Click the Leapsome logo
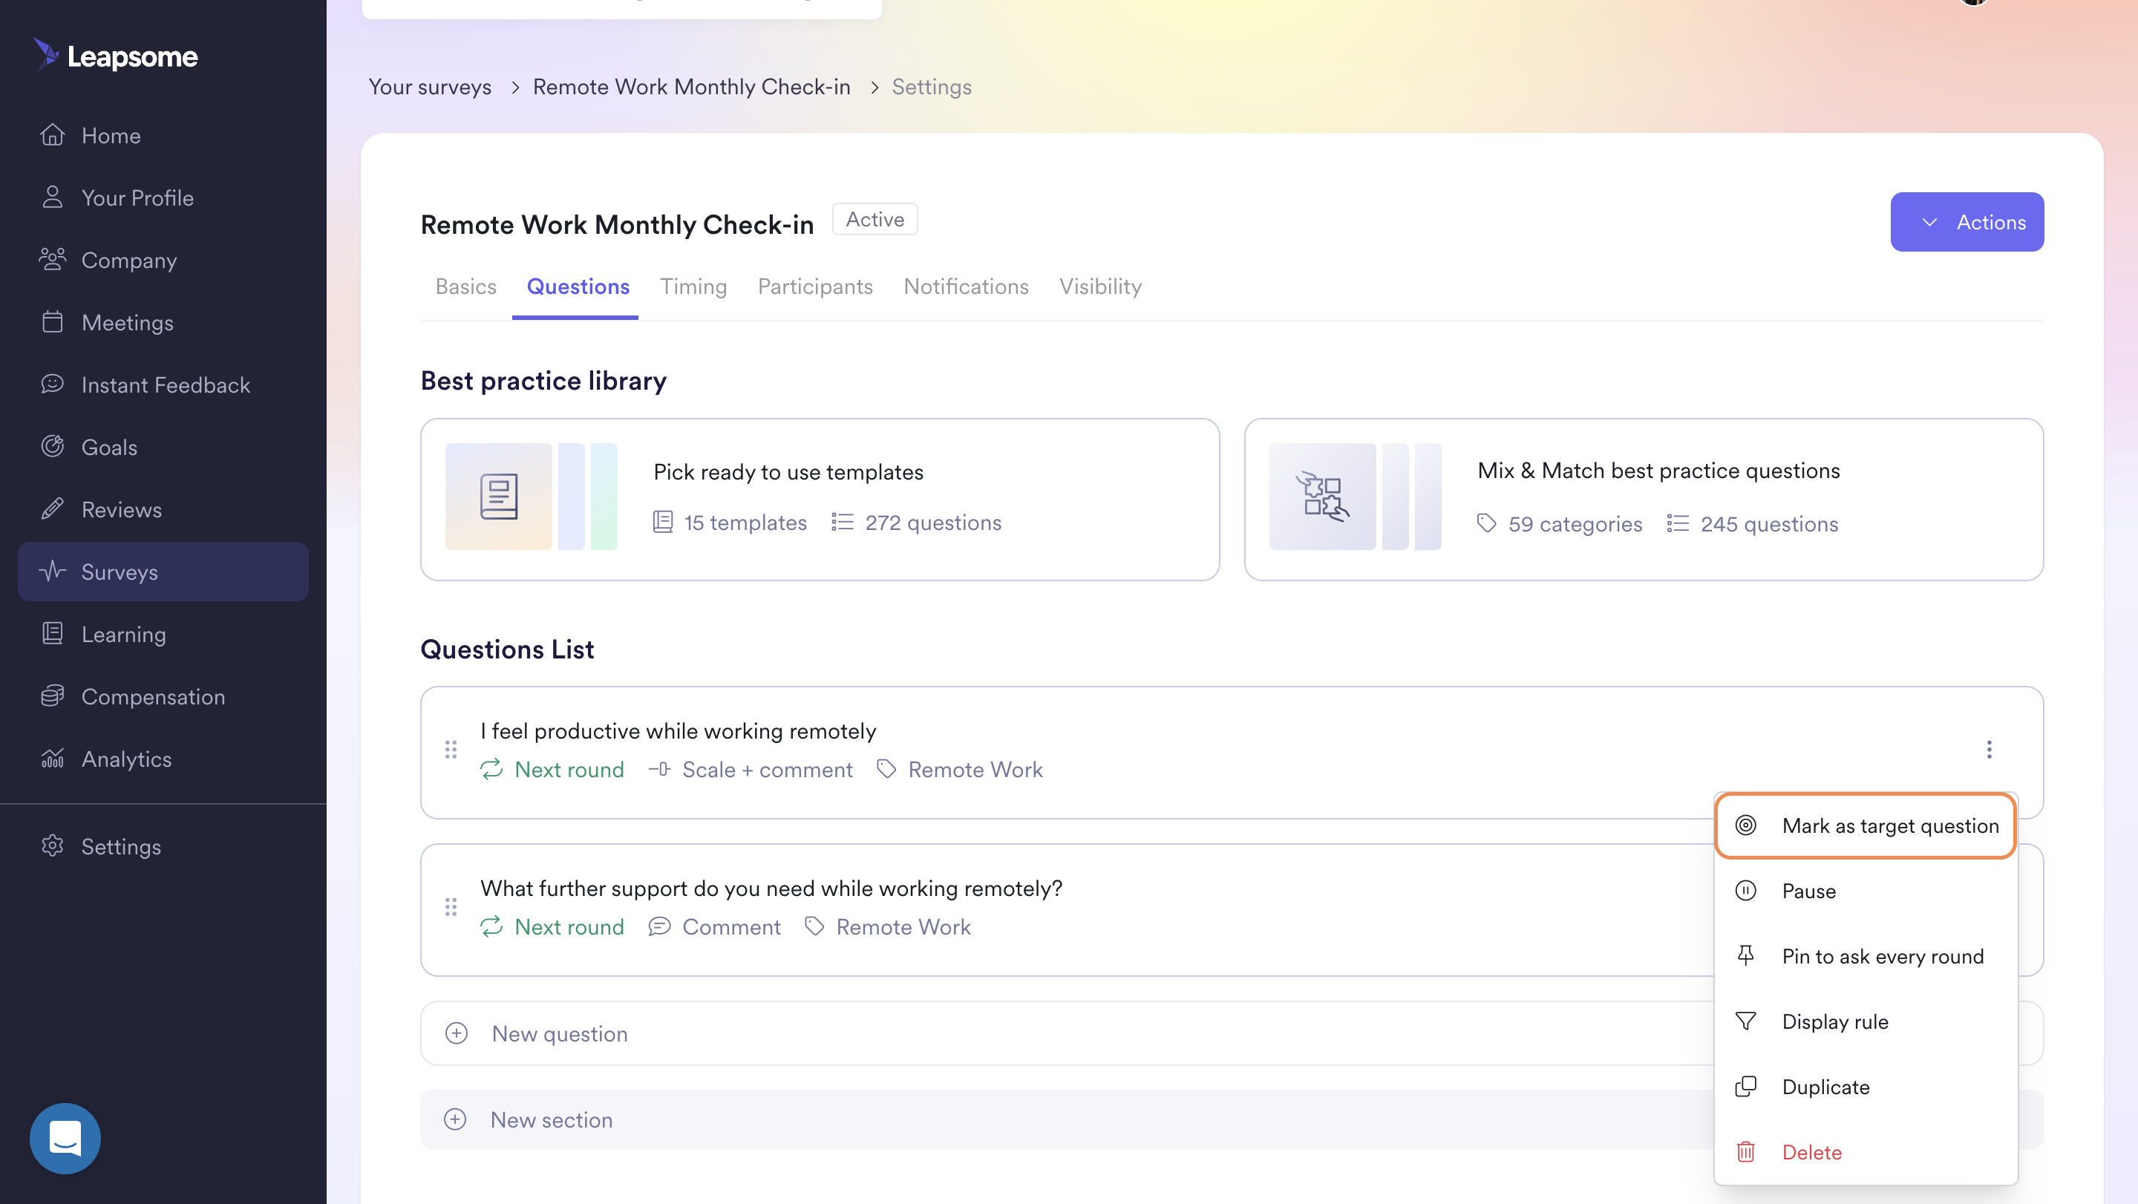The width and height of the screenshot is (2138, 1204). [x=117, y=56]
